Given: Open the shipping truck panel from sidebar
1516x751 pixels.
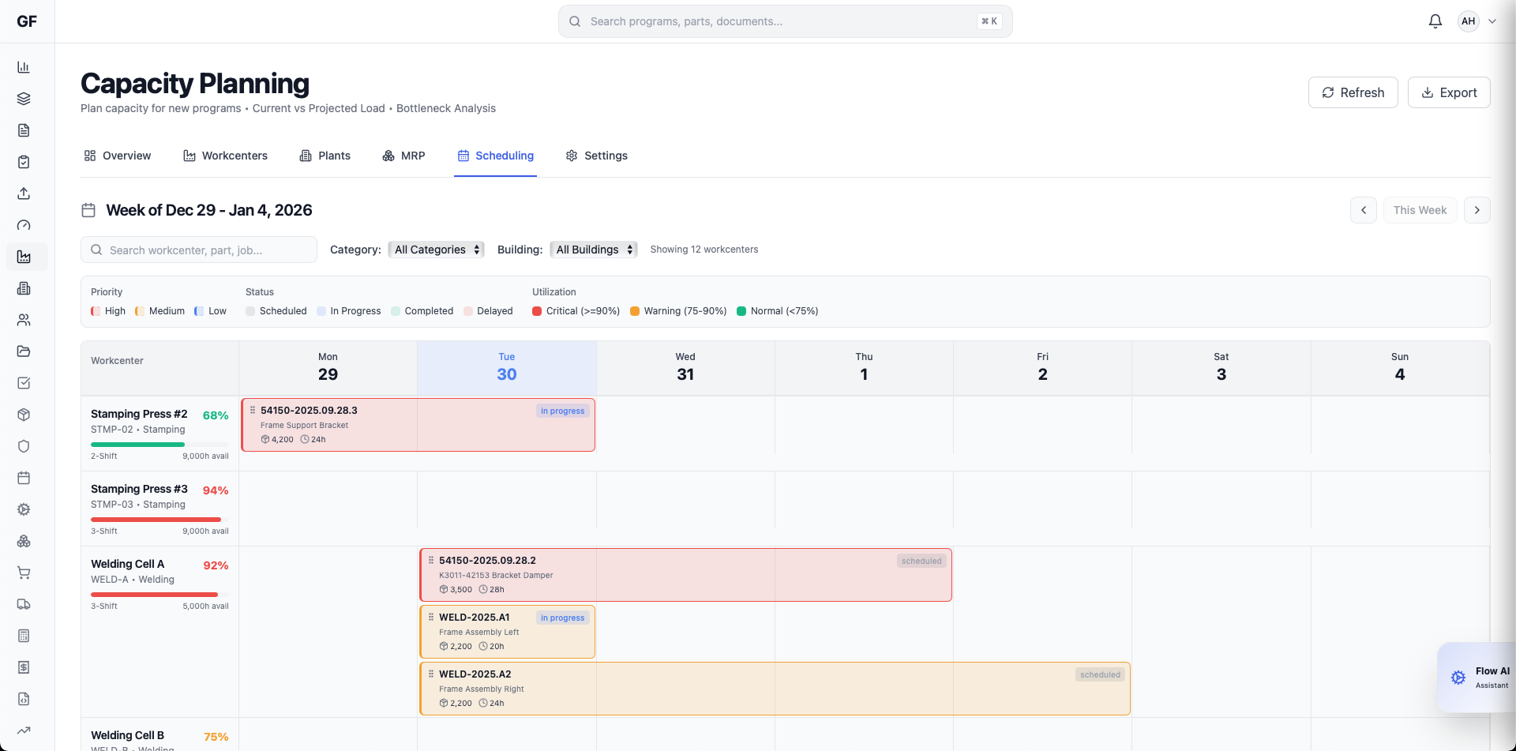Looking at the screenshot, I should [24, 604].
